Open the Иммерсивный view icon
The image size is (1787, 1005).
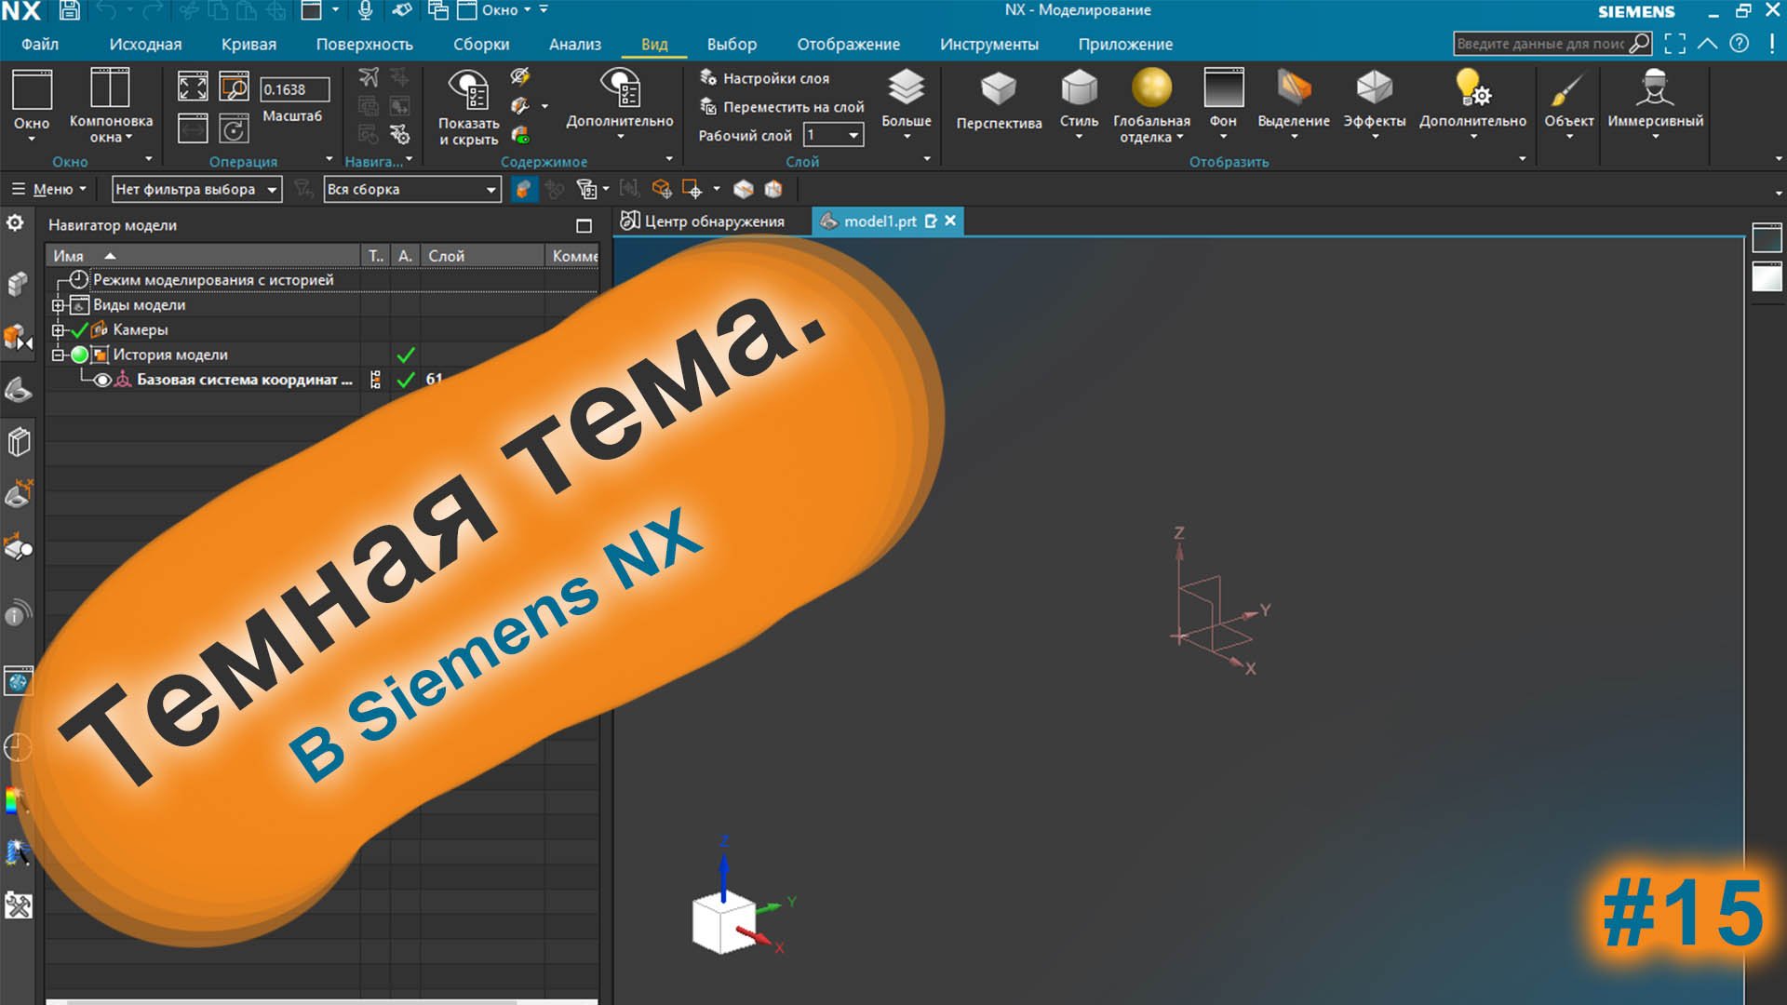pyautogui.click(x=1654, y=100)
